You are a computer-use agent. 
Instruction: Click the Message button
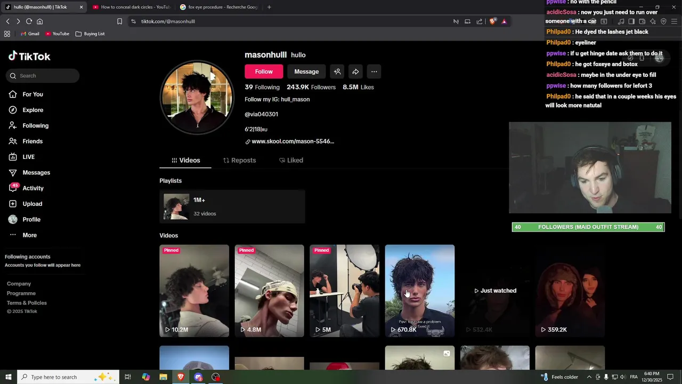(306, 71)
